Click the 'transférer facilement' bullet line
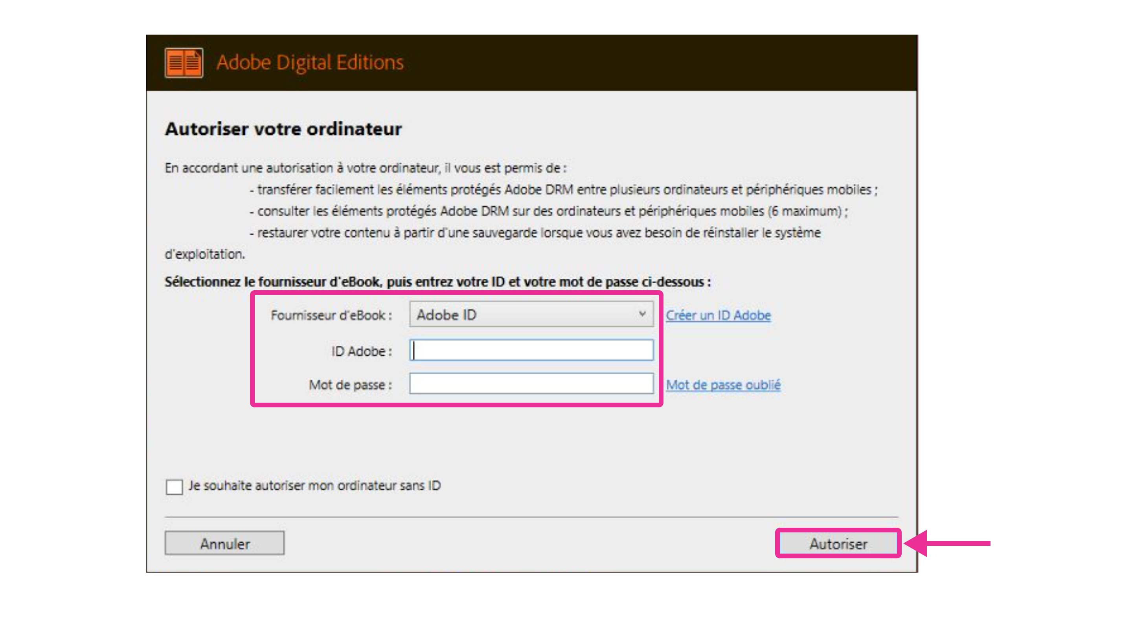This screenshot has height=637, width=1132. (x=563, y=190)
